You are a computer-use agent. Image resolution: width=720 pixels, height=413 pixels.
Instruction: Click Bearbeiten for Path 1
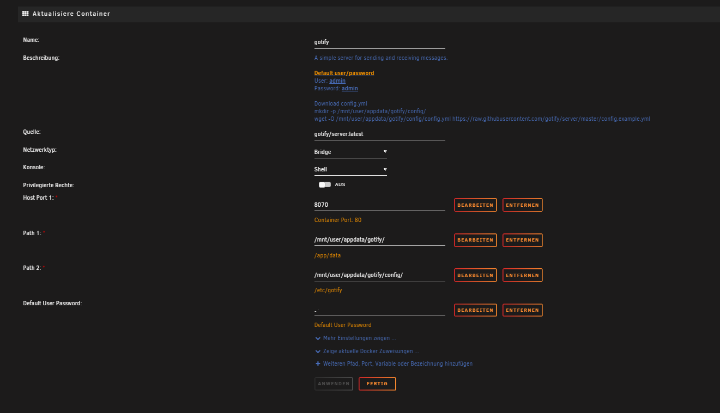point(475,240)
